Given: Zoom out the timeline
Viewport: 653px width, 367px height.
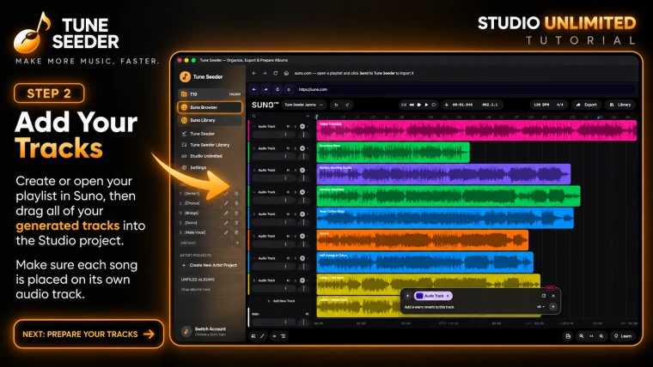Looking at the screenshot, I should coord(582,336).
